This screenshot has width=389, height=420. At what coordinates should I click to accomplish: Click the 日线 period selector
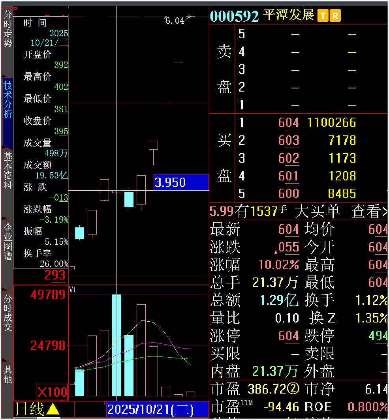coord(30,409)
